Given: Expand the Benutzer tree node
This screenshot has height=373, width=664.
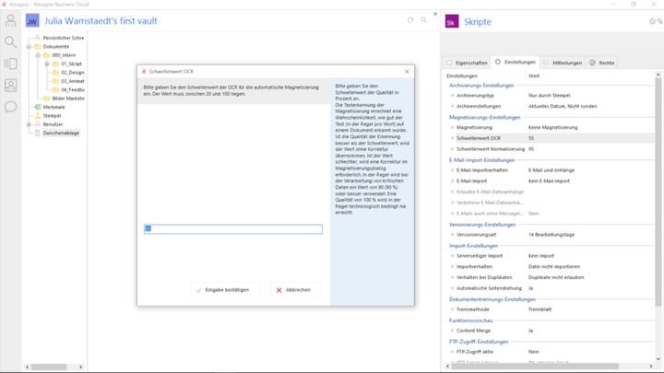Looking at the screenshot, I should pyautogui.click(x=30, y=124).
